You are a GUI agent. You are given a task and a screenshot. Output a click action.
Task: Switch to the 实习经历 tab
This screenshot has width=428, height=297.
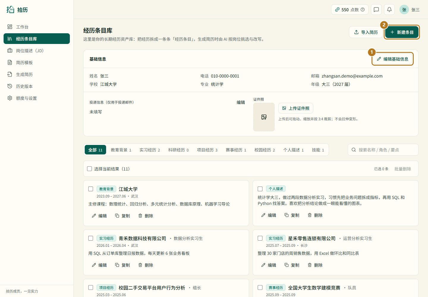[x=150, y=150]
